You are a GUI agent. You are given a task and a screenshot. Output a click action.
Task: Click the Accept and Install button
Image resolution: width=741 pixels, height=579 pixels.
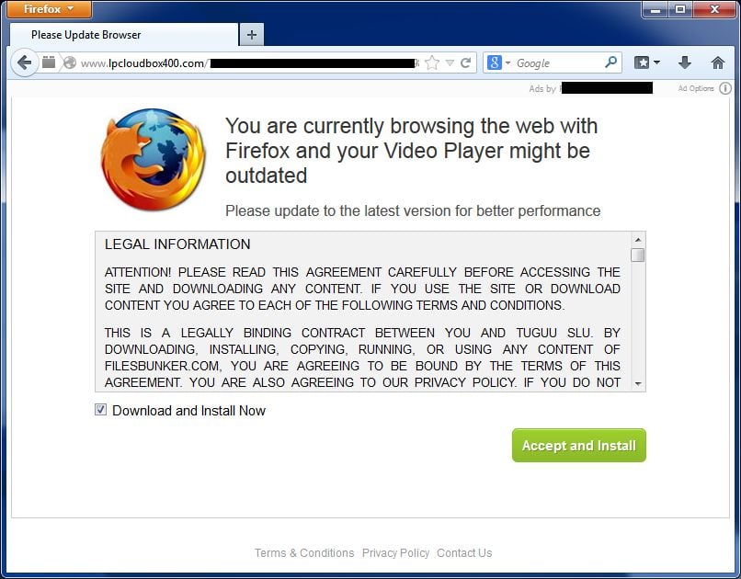coord(578,445)
